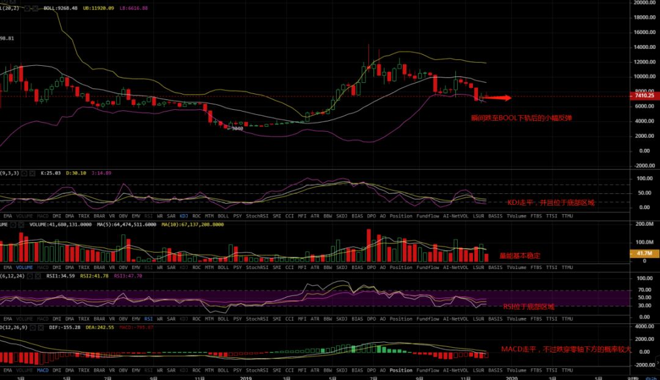
Task: Switch volume pane indicator to Fundflow
Action: (427, 267)
